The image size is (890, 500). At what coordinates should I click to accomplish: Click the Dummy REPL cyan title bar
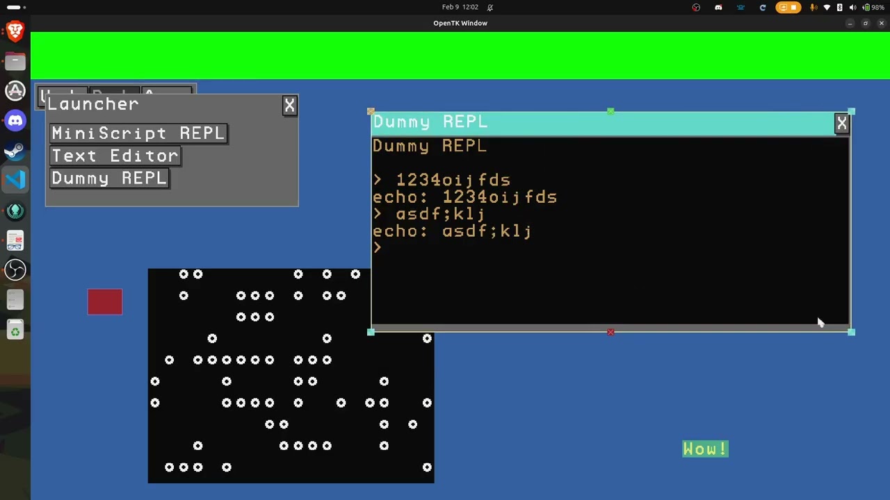(603, 124)
